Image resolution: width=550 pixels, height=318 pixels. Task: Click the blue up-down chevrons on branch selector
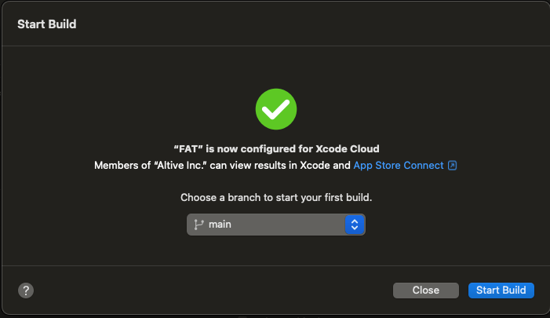(355, 225)
